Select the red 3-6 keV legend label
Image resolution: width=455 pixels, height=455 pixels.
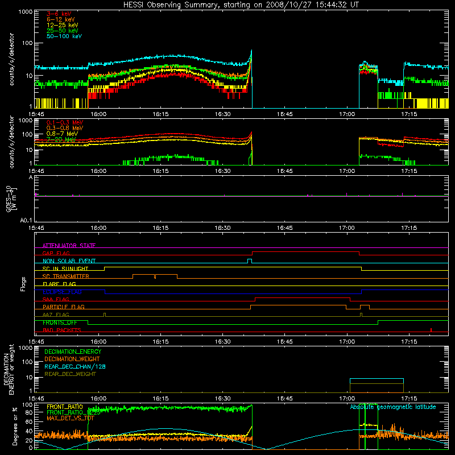(59, 14)
